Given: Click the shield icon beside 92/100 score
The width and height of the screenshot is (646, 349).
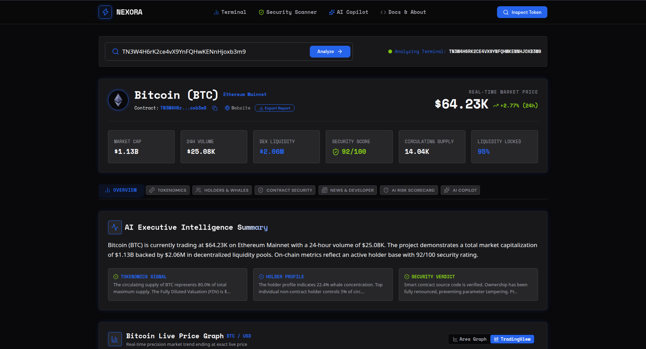Looking at the screenshot, I should point(336,152).
